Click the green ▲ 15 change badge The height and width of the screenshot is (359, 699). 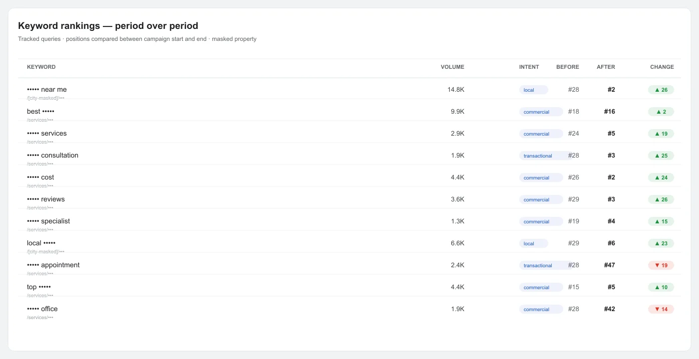tap(661, 221)
